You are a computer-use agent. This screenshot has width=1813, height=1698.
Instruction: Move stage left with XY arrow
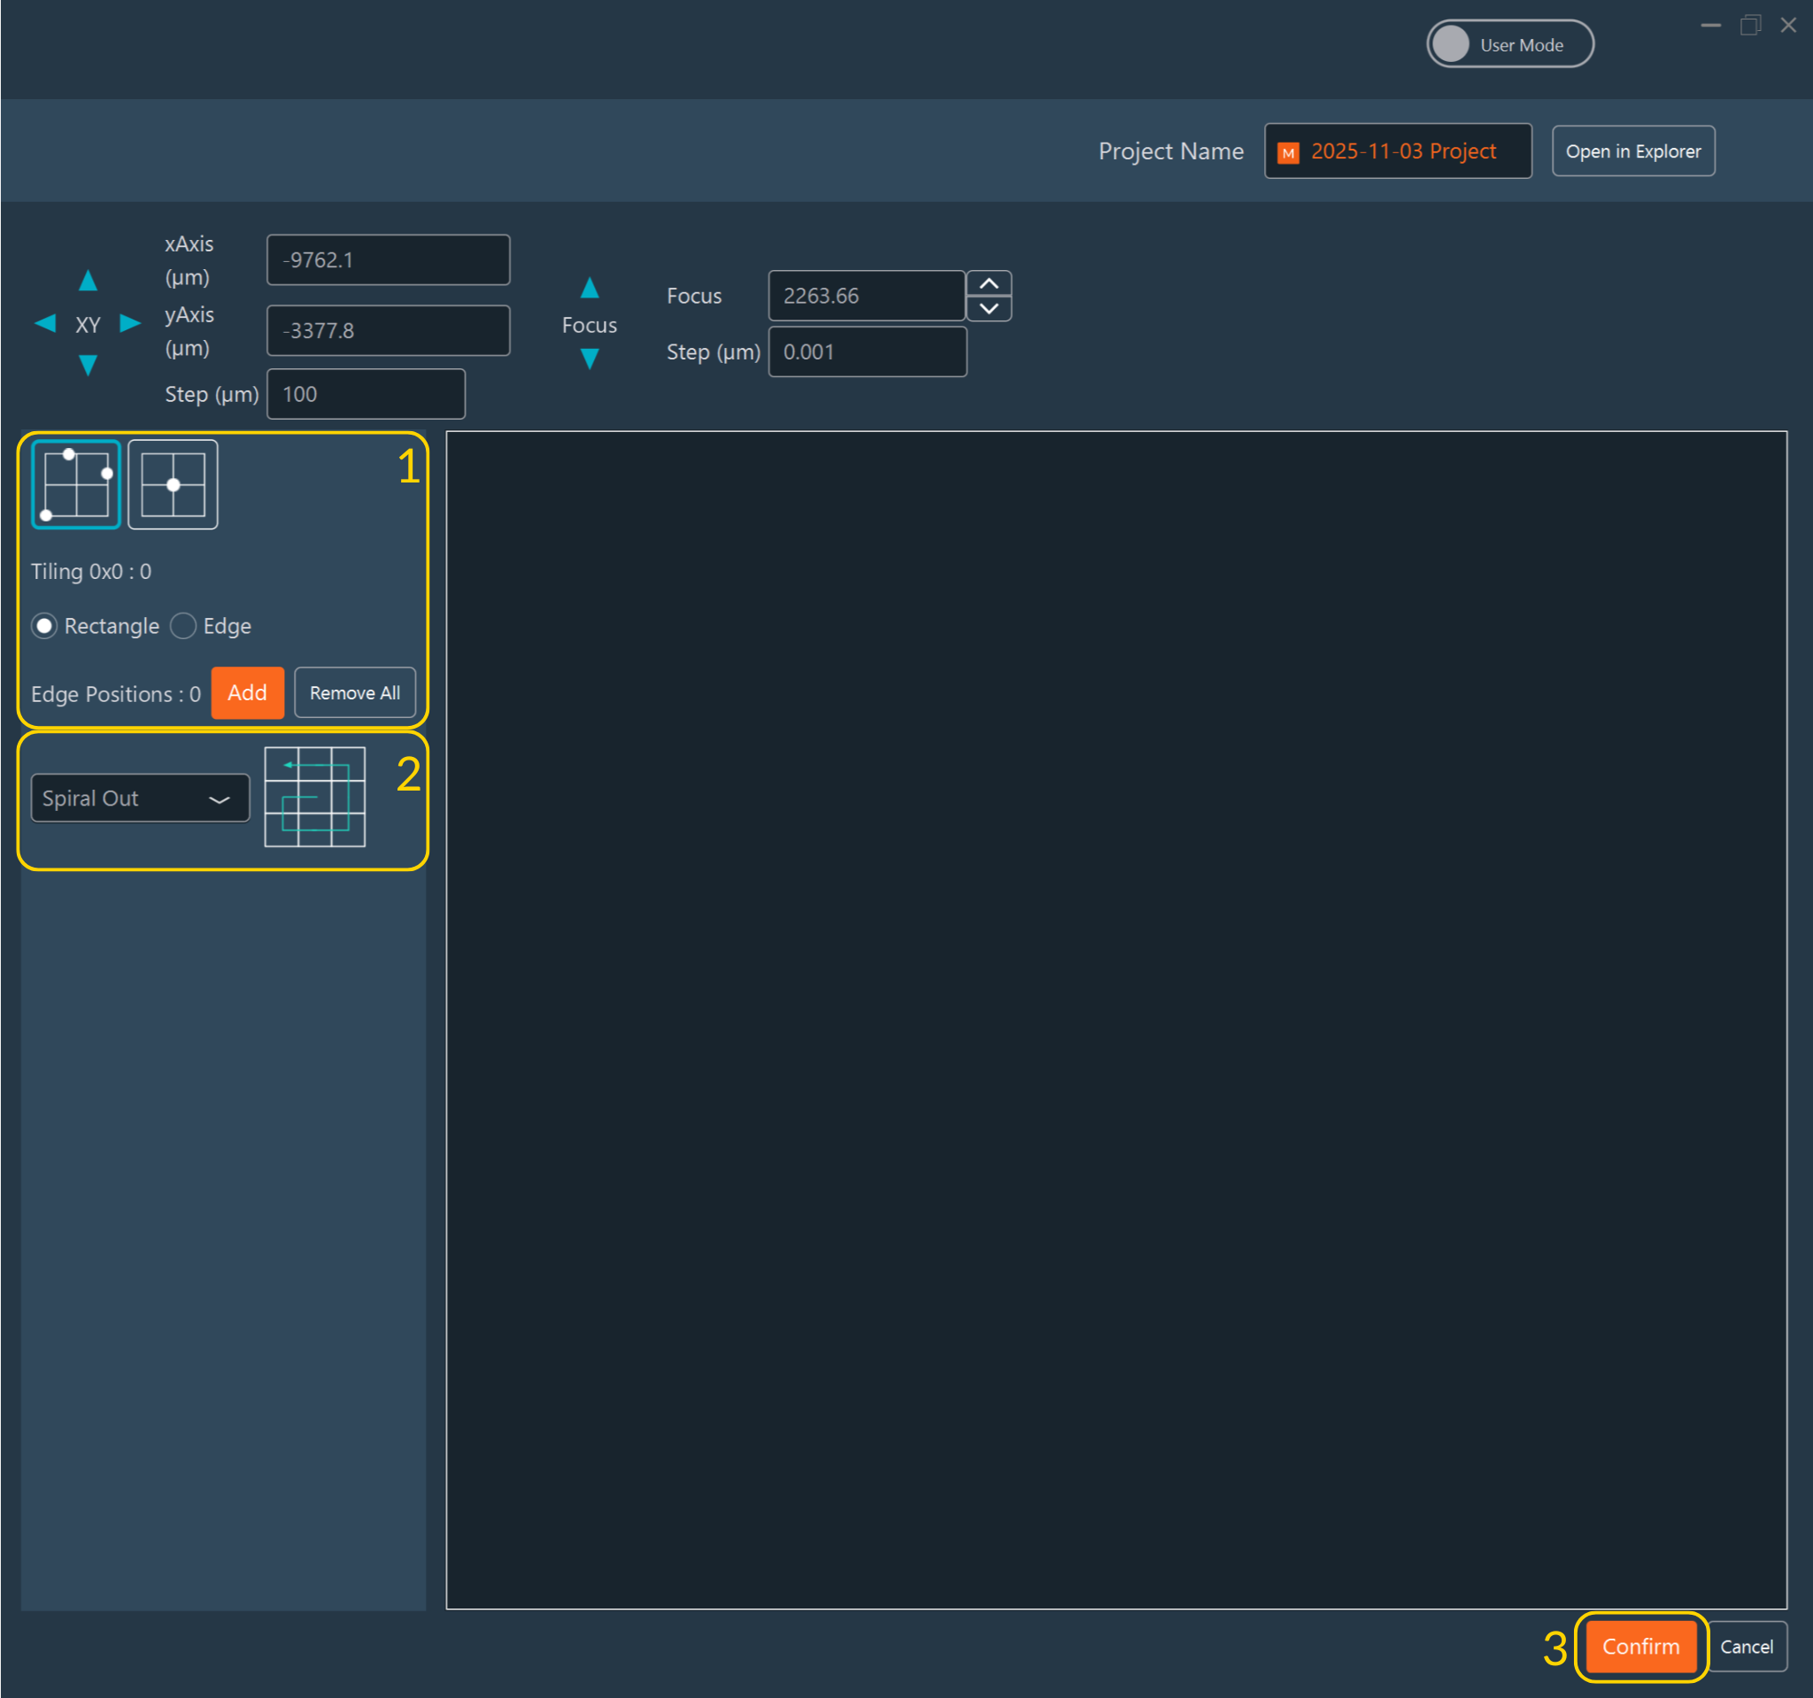click(44, 323)
